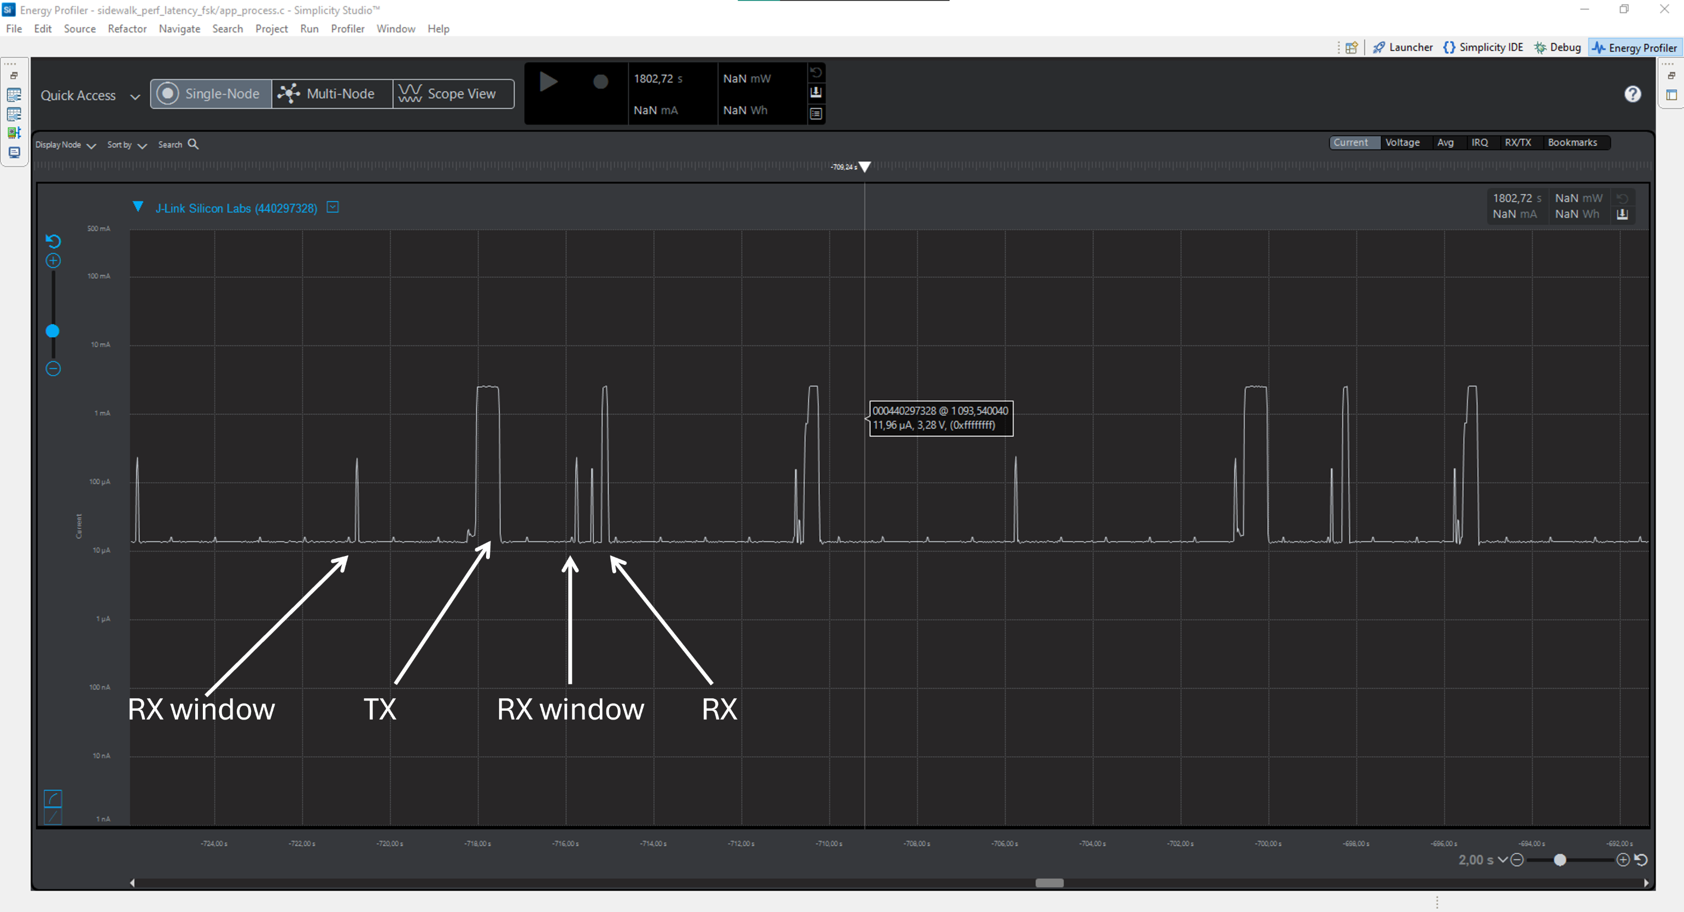
Task: Enable Scope View
Action: coord(452,93)
